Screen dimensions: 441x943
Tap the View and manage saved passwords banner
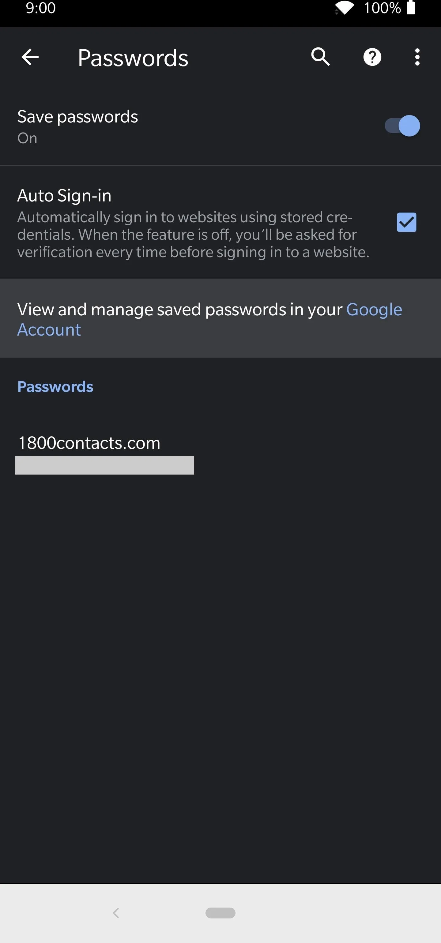(x=221, y=318)
